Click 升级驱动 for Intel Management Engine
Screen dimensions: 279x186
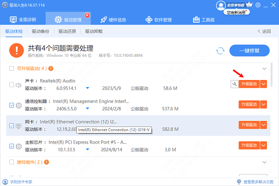click(249, 105)
